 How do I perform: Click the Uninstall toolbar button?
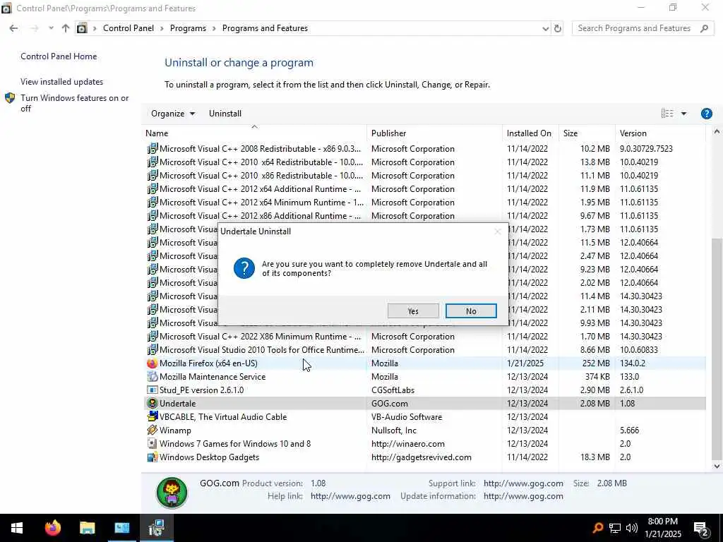click(x=225, y=114)
